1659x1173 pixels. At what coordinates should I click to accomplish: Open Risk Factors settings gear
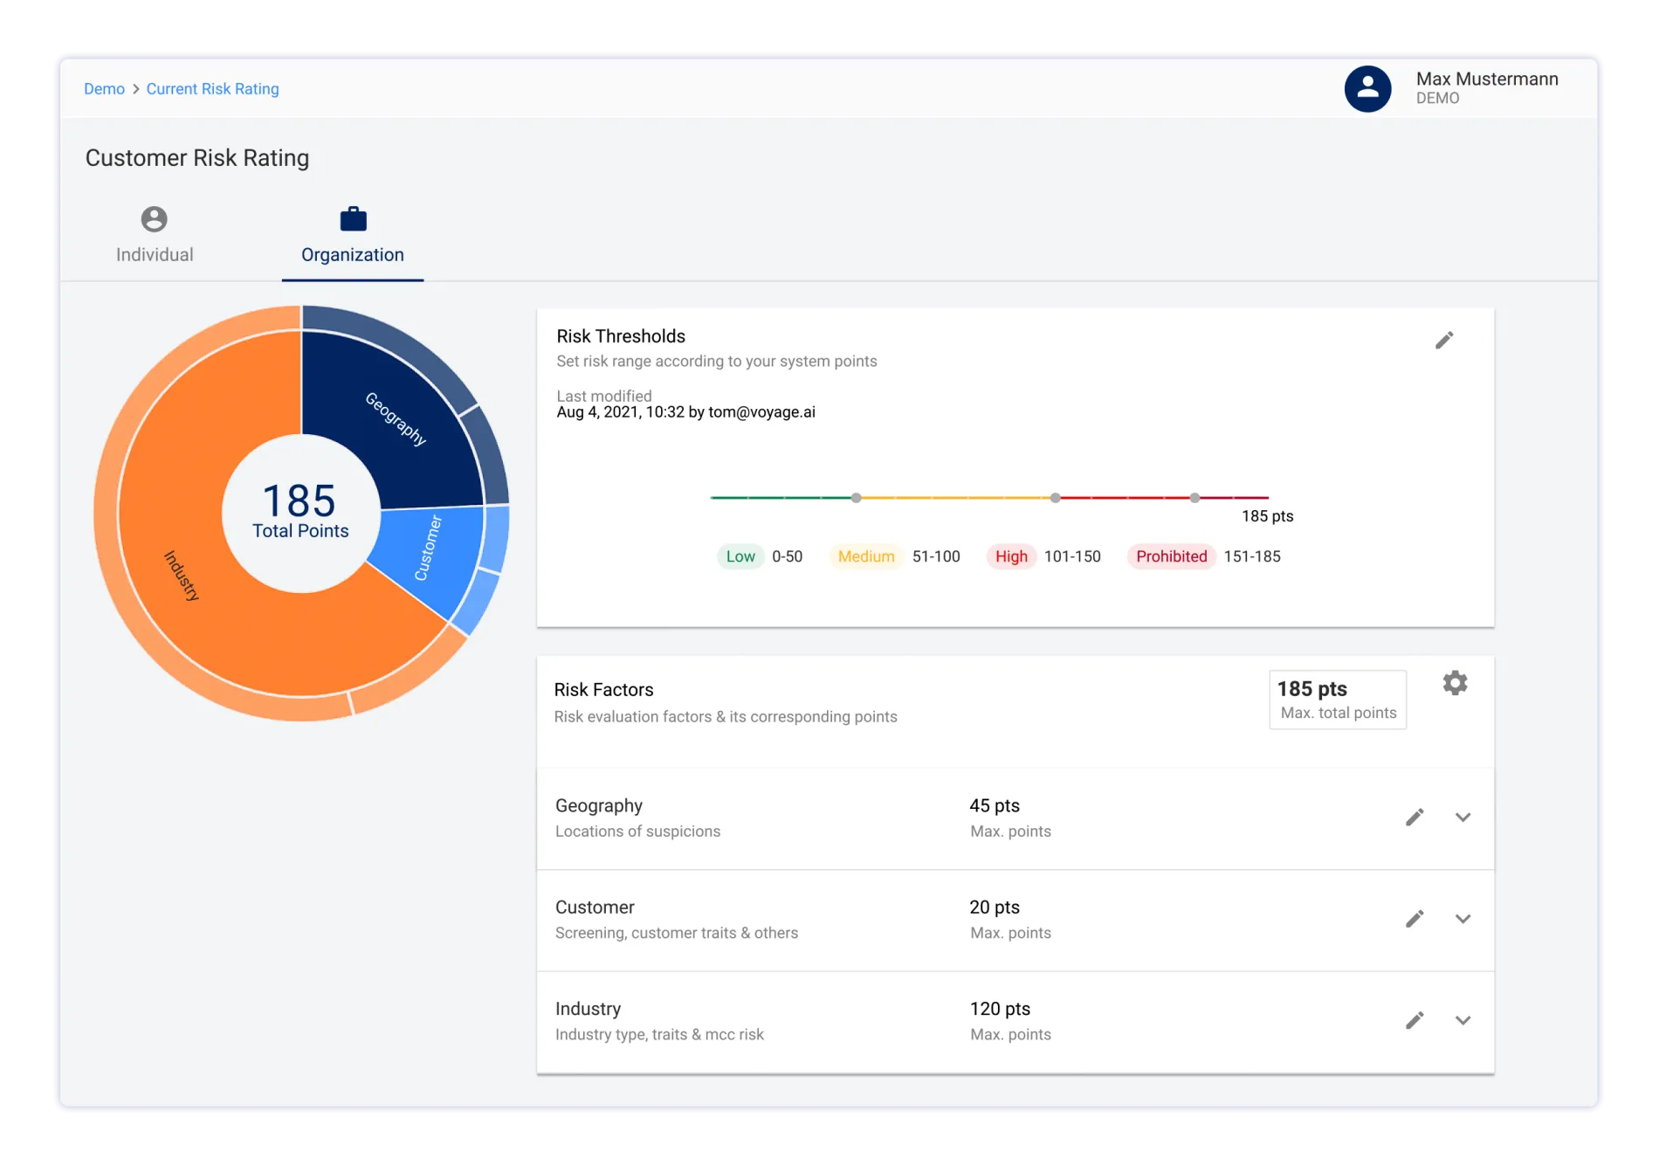point(1456,684)
